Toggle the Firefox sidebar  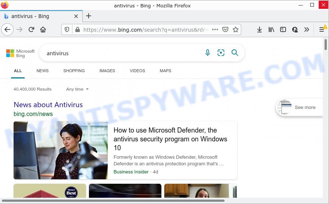click(283, 29)
